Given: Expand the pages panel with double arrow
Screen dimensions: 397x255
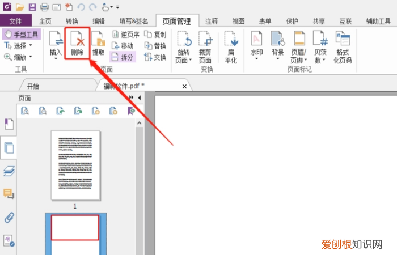Looking at the screenshot, I should (131, 97).
